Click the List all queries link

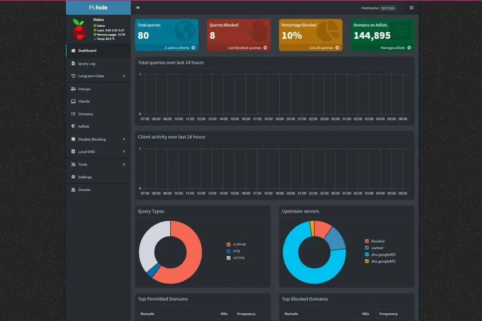(x=321, y=48)
